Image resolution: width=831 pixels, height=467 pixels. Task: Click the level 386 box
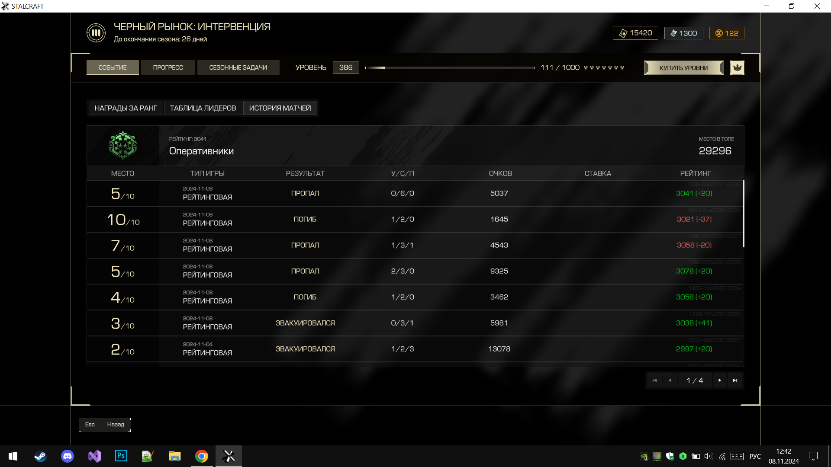pos(346,67)
